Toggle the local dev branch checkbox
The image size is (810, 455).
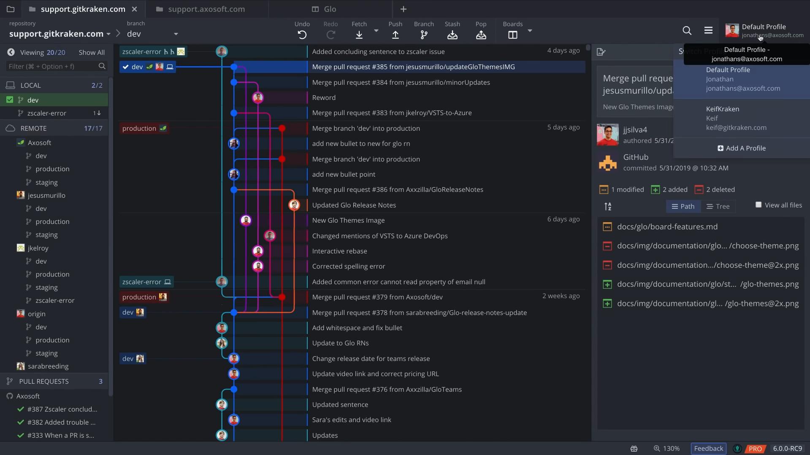10,100
